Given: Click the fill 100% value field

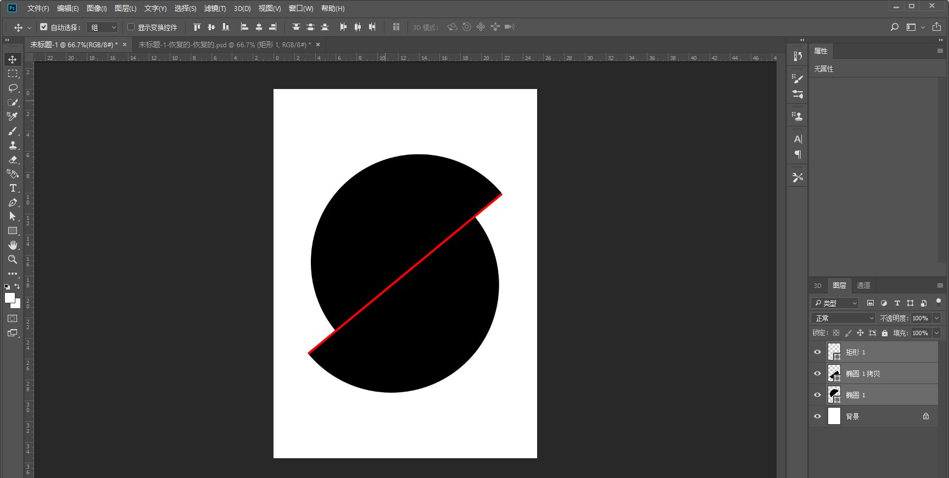Looking at the screenshot, I should pos(921,333).
